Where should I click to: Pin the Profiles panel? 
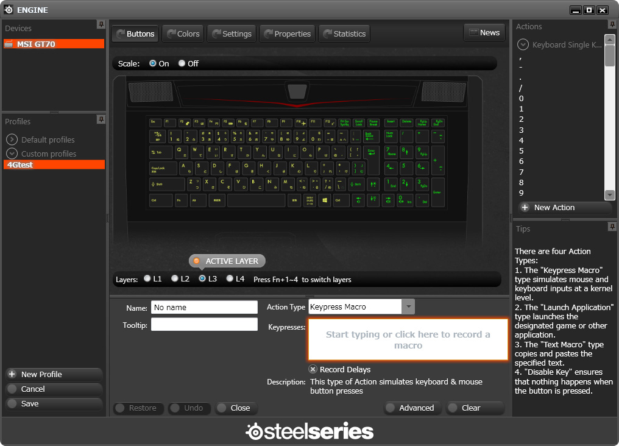(101, 119)
